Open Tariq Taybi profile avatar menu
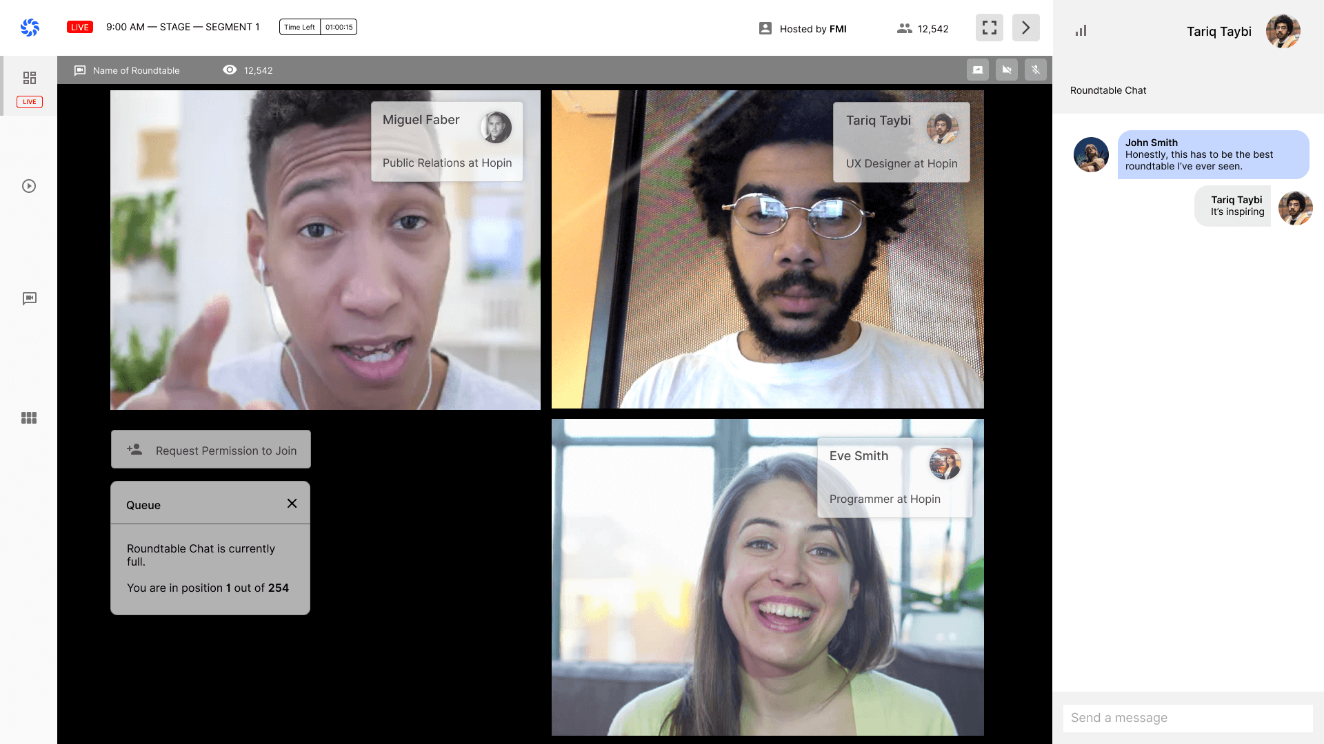Image resolution: width=1324 pixels, height=744 pixels. [1283, 31]
